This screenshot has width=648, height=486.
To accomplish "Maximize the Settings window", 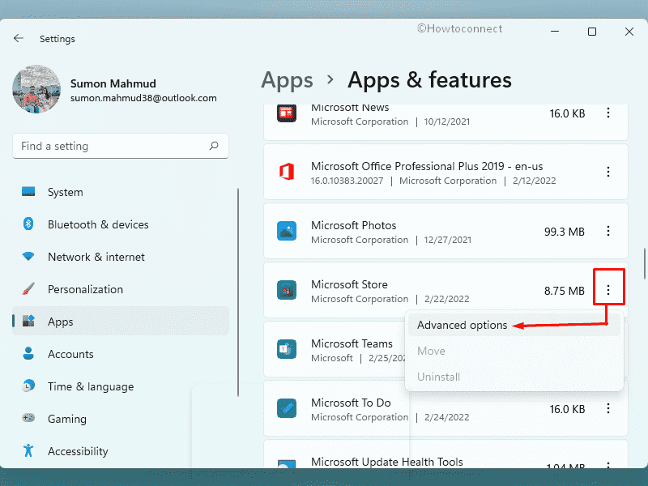I will [x=592, y=32].
